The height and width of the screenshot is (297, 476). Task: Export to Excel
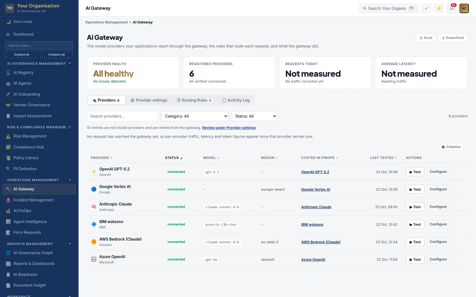[x=426, y=38]
